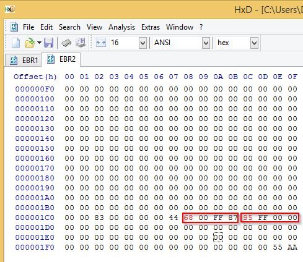This screenshot has height=262, width=303.
Task: Open the Edit menu
Action: (x=46, y=27)
